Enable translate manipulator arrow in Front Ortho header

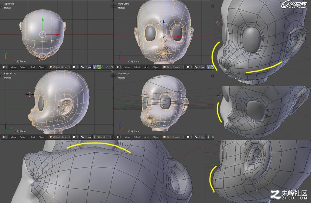coord(212,67)
